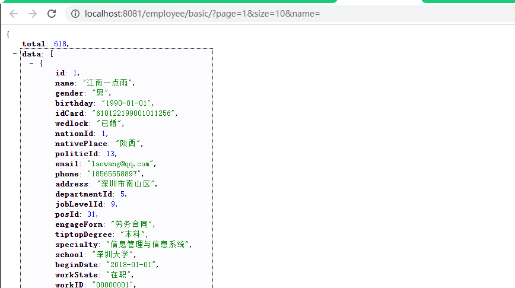Open the site information icon in address bar
515x288 pixels.
click(x=75, y=14)
